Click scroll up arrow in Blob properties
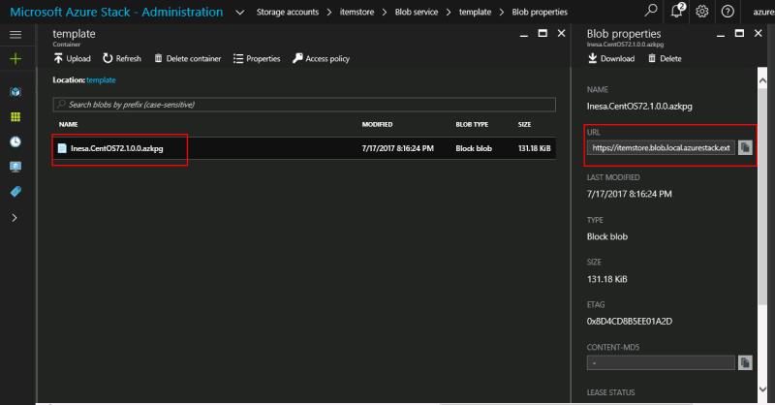Image resolution: width=775 pixels, height=405 pixels. pyautogui.click(x=762, y=80)
